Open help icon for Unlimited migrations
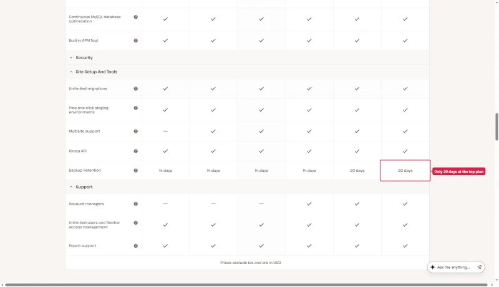The height and width of the screenshot is (287, 499). pos(135,88)
